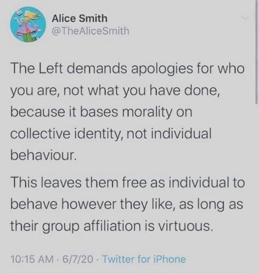This screenshot has height=274, width=259.
Task: Click the vertical scrollbar thumb
Action: (x=256, y=52)
